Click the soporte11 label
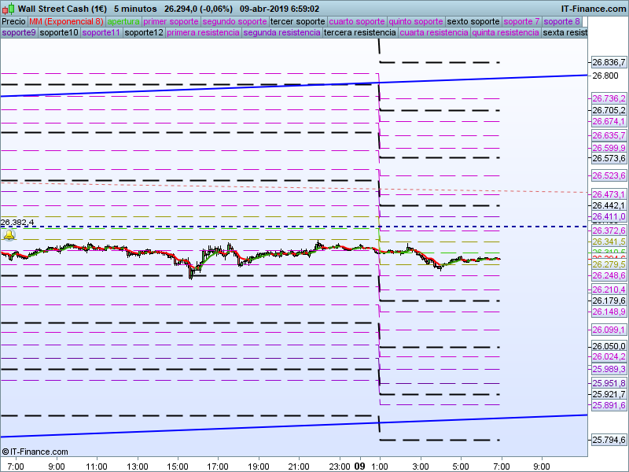This screenshot has width=629, height=472. (101, 32)
